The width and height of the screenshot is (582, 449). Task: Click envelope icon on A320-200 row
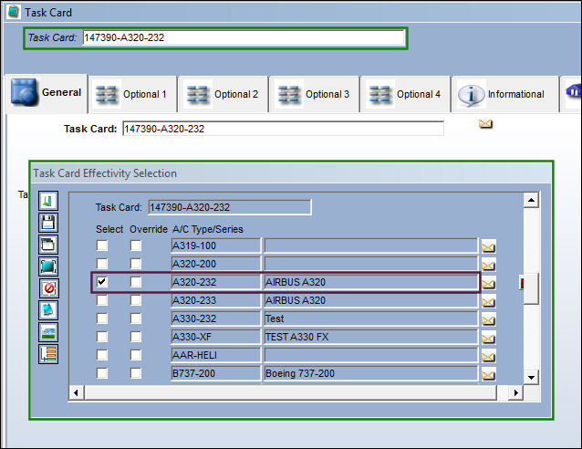(488, 266)
